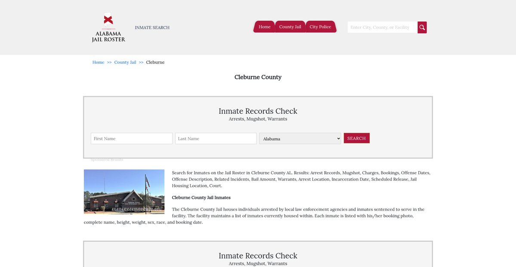Click the upper Inmate Records Check heading
This screenshot has height=267, width=516.
(x=258, y=111)
